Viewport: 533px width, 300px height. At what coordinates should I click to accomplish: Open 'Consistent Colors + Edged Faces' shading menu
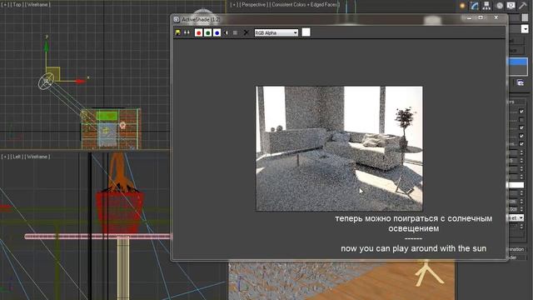pyautogui.click(x=305, y=5)
